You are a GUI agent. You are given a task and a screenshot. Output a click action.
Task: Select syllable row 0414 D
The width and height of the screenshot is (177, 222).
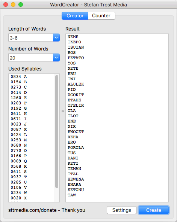(x=19, y=93)
